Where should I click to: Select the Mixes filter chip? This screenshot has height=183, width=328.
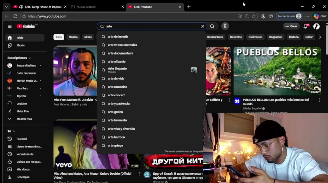[x=88, y=37]
